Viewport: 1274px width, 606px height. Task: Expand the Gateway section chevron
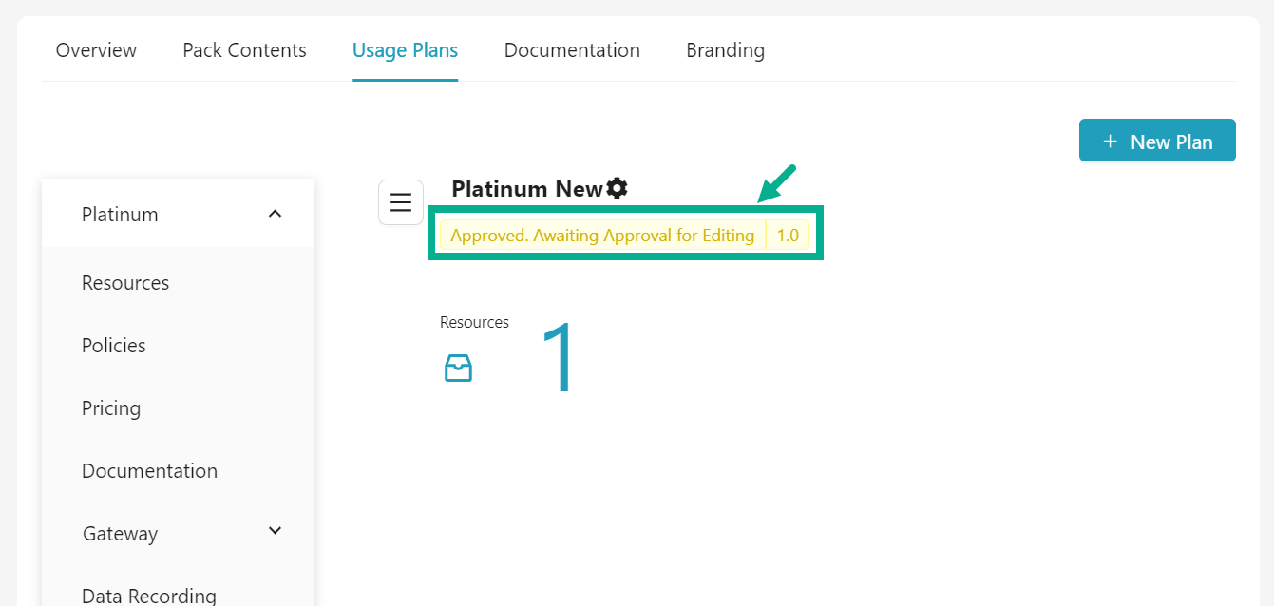tap(275, 531)
